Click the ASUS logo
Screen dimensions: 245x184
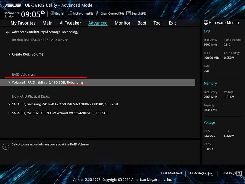[x=13, y=5]
